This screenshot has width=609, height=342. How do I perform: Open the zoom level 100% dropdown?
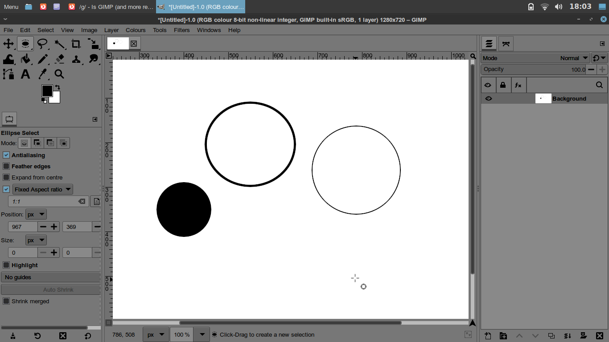[202, 334]
